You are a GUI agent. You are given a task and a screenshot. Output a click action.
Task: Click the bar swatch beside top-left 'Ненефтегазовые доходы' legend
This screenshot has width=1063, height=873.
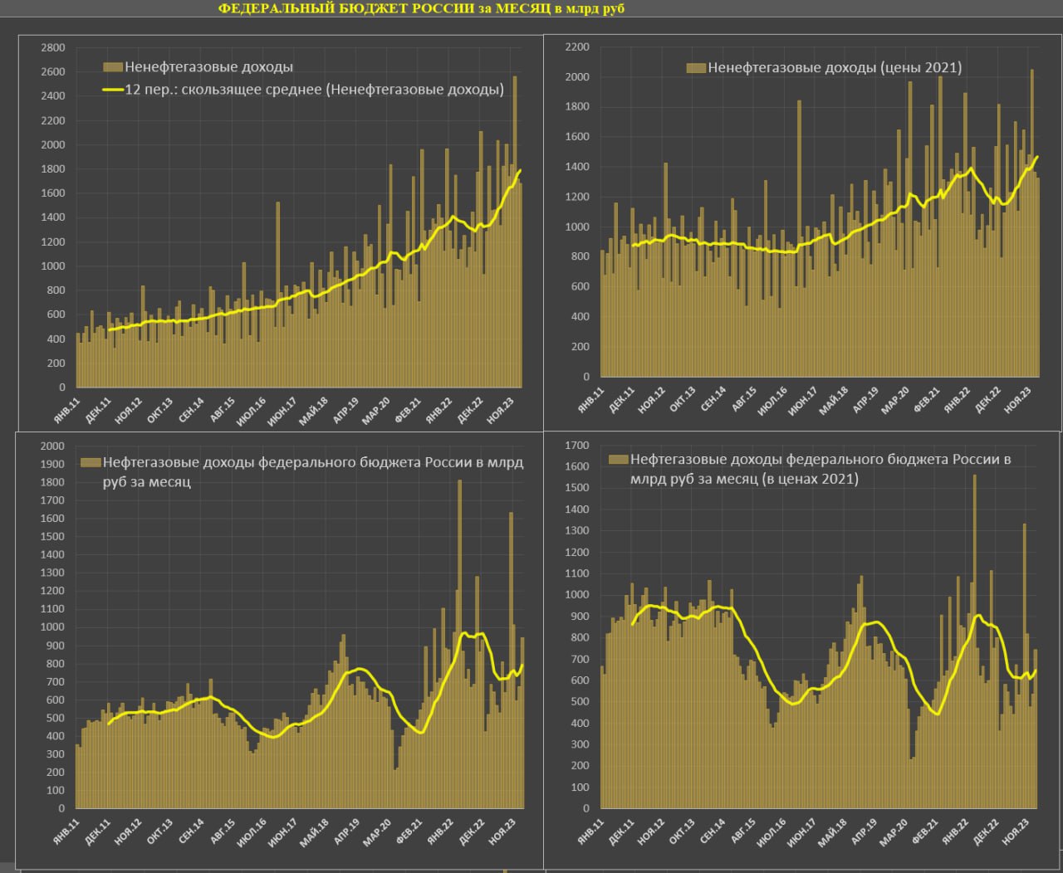[113, 67]
